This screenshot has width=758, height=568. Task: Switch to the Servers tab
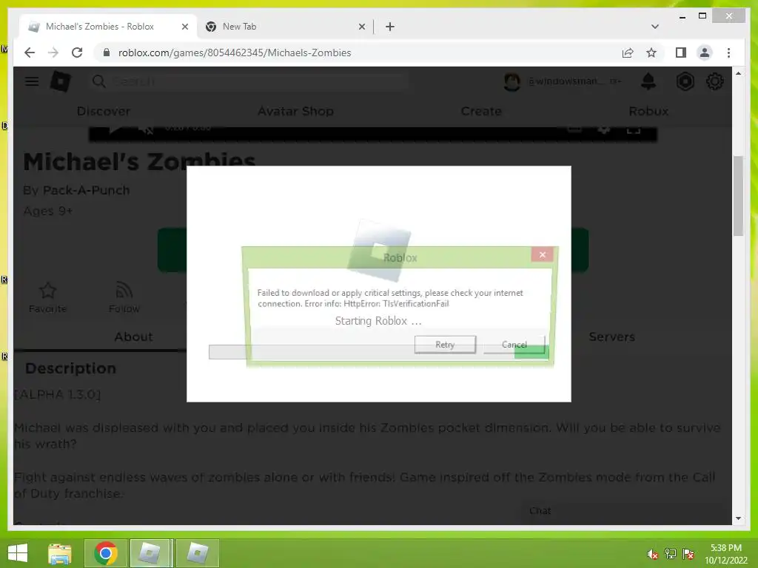(x=611, y=337)
